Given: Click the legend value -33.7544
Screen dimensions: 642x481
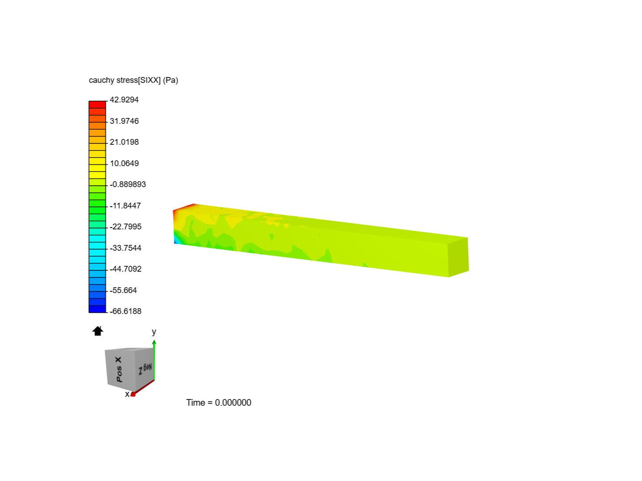Looking at the screenshot, I should pyautogui.click(x=125, y=248).
